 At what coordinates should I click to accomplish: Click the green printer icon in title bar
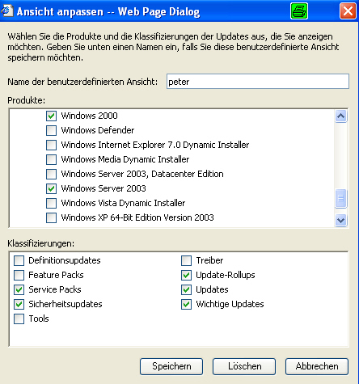(299, 11)
